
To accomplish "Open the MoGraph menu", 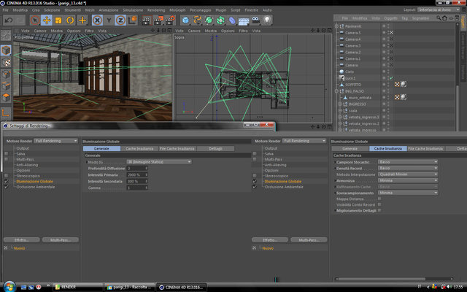I will tap(177, 9).
